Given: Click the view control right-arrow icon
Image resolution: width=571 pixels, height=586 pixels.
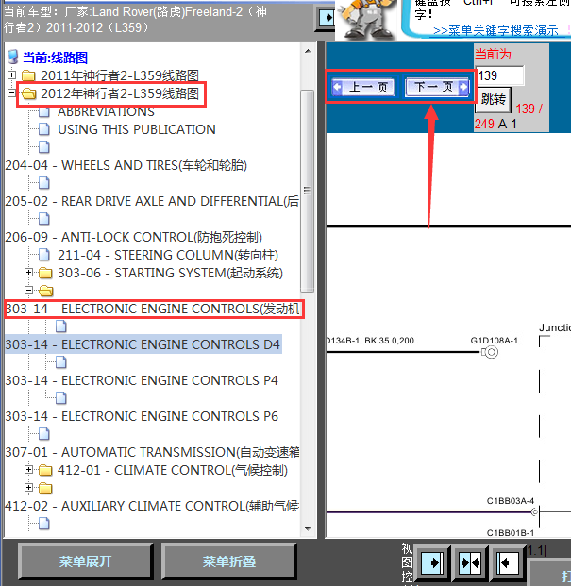Looking at the screenshot, I should click(433, 562).
